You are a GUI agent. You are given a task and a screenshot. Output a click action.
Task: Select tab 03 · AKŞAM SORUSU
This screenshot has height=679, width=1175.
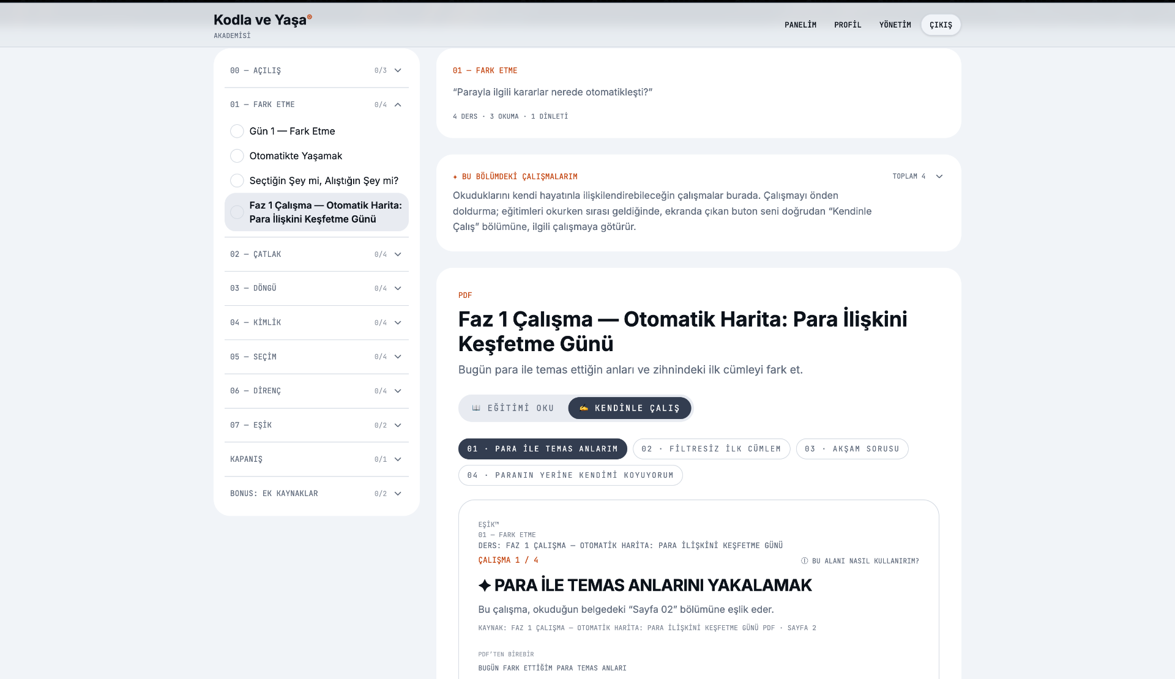click(x=852, y=449)
